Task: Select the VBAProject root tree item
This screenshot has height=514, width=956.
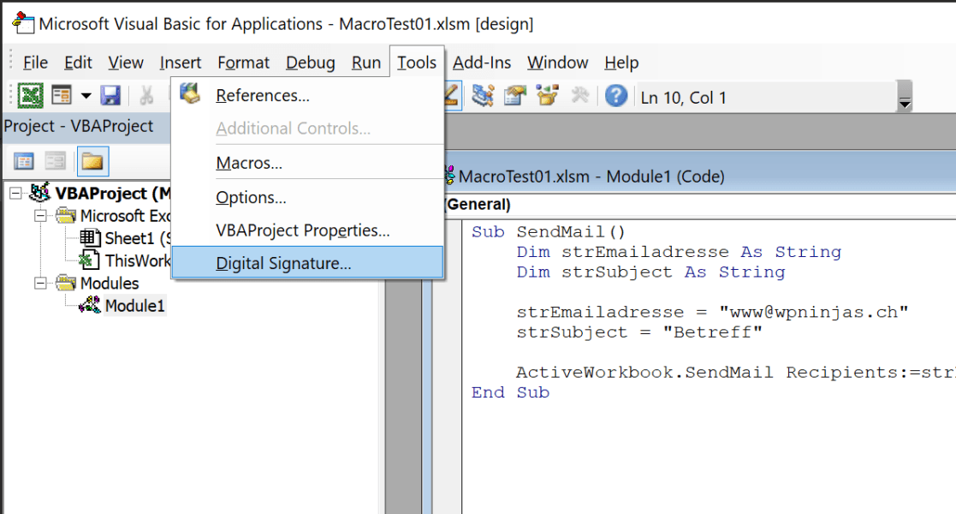Action: click(x=100, y=194)
